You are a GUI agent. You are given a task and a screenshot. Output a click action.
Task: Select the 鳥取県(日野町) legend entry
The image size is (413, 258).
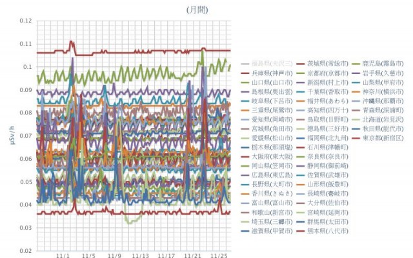pyautogui.click(x=323, y=120)
